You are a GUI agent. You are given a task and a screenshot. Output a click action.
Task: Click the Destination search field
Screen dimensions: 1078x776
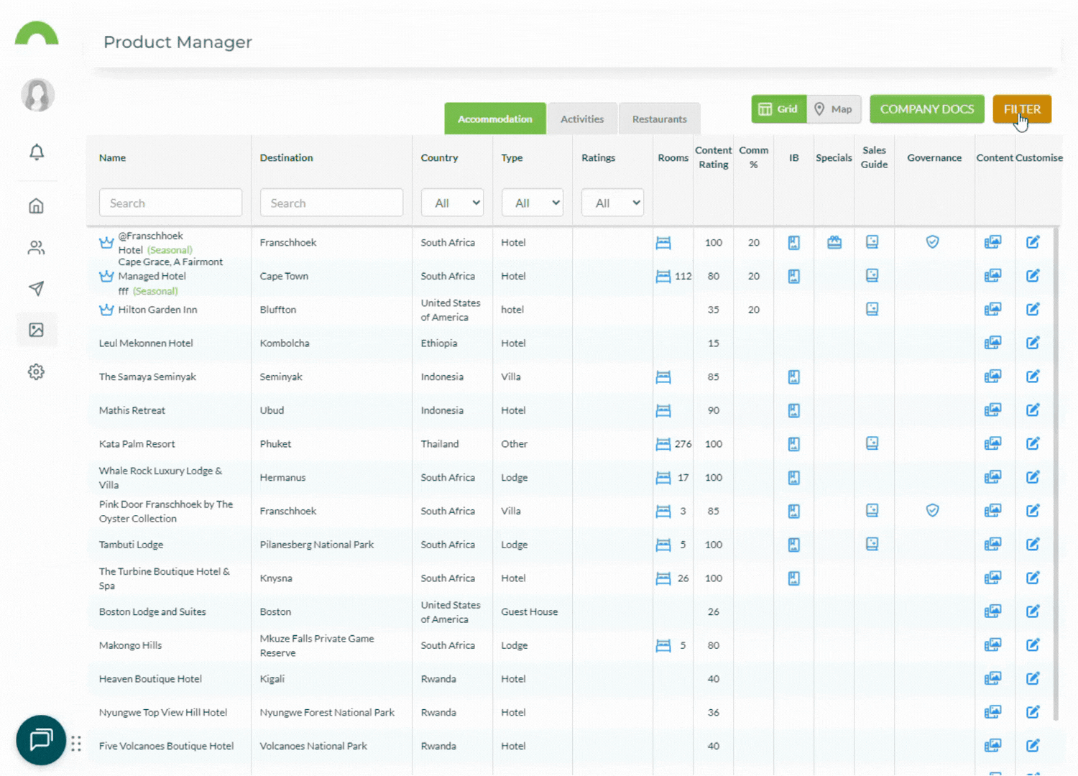point(331,202)
